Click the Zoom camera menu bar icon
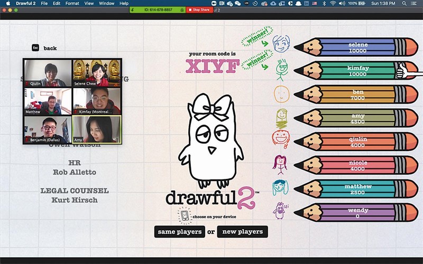423x264 pixels. [214, 3]
